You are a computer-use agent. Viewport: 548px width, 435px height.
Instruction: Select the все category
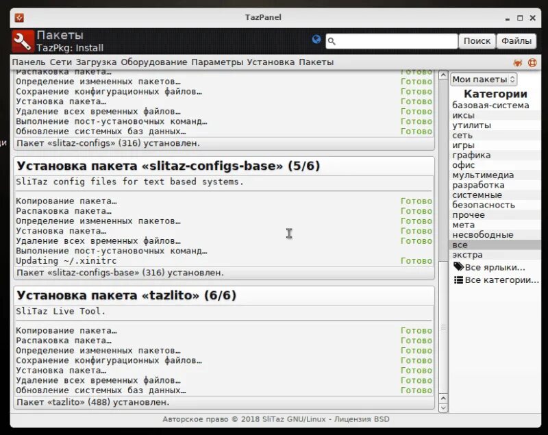pyautogui.click(x=495, y=245)
